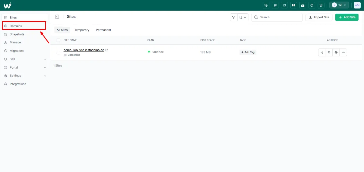Image resolution: width=364 pixels, height=172 pixels.
Task: Click the Add Tag button
Action: click(248, 52)
